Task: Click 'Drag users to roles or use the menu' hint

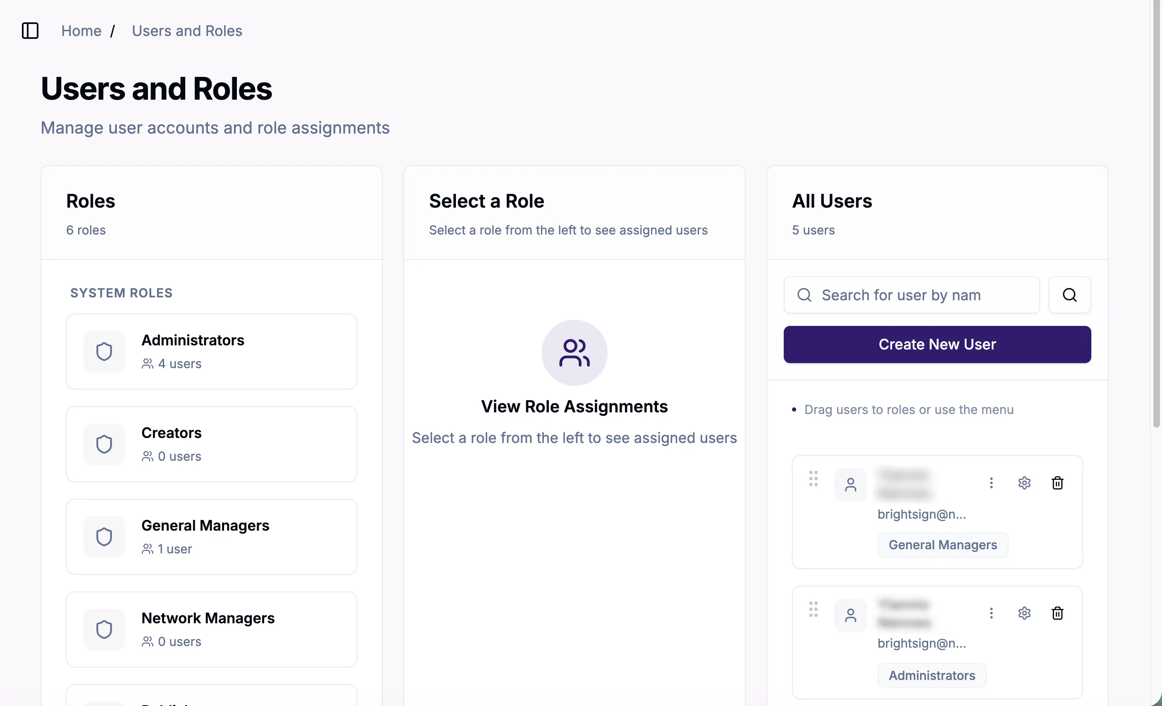Action: pos(909,409)
